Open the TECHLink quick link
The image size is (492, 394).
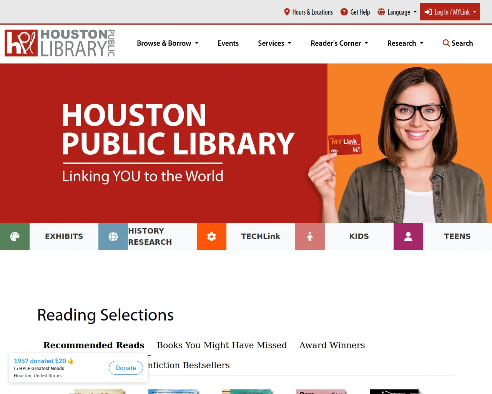261,237
